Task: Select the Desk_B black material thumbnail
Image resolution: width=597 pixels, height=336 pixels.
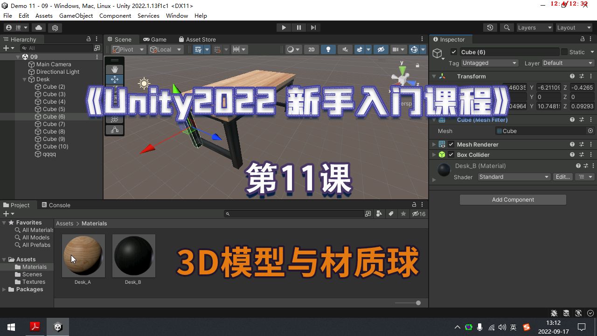Action: point(134,255)
